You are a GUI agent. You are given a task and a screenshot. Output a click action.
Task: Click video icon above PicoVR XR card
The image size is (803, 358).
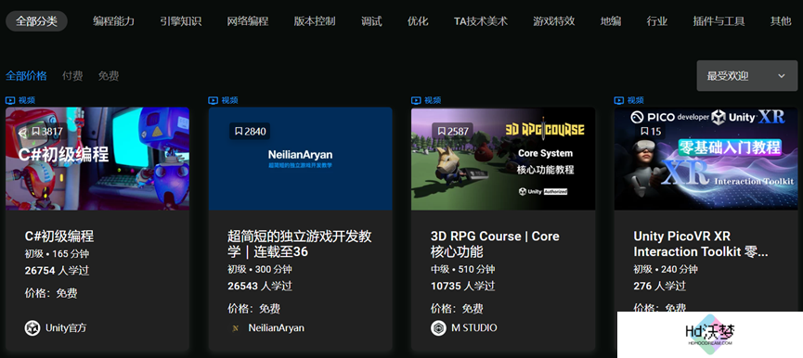pos(619,100)
